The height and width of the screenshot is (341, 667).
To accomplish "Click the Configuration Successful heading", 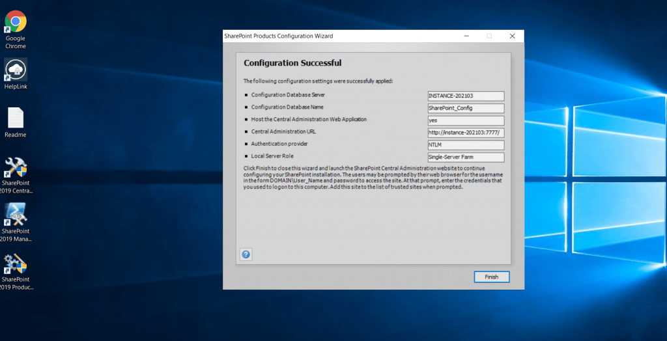I will coord(292,63).
